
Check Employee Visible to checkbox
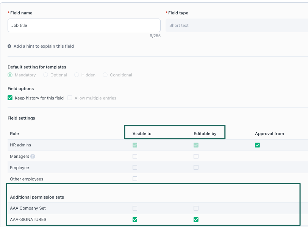[135, 168]
